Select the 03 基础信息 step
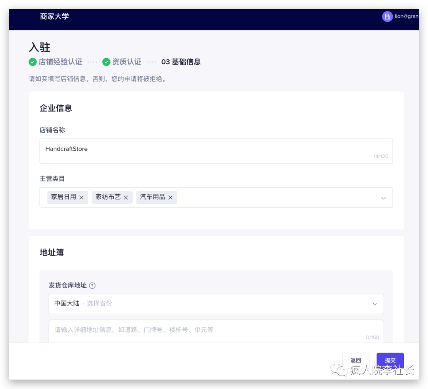 (x=181, y=62)
